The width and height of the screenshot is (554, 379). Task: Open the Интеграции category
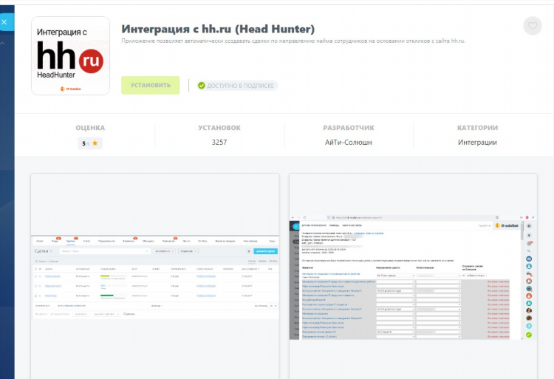[x=477, y=143]
